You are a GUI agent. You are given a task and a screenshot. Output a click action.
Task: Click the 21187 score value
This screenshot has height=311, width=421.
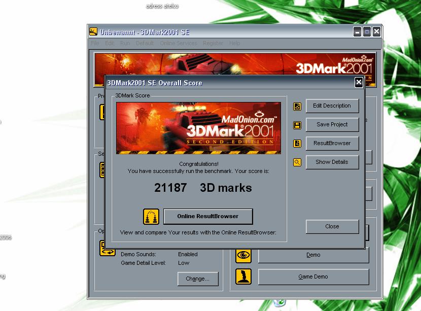170,188
